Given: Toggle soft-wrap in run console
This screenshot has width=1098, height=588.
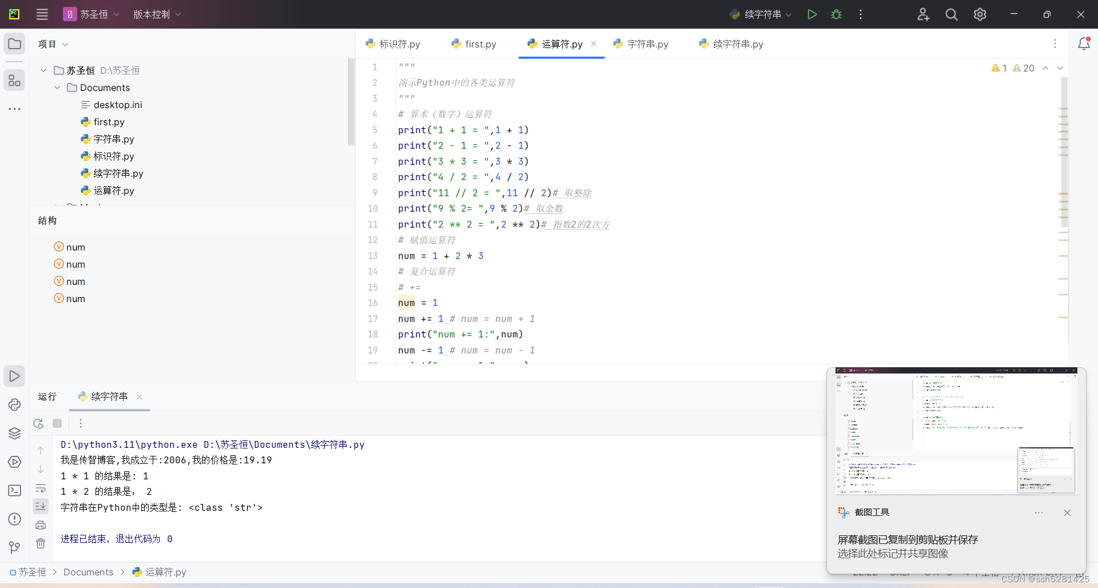Looking at the screenshot, I should click(41, 488).
